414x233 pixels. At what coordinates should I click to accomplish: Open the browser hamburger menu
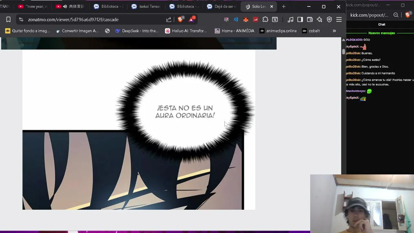[x=339, y=20]
